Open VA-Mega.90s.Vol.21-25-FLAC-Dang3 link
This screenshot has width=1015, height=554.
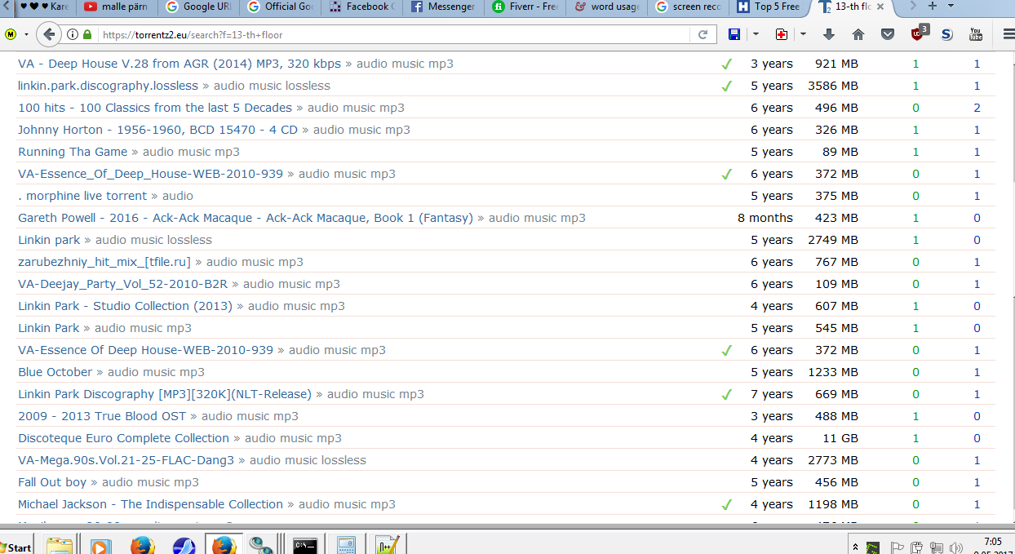coord(126,460)
